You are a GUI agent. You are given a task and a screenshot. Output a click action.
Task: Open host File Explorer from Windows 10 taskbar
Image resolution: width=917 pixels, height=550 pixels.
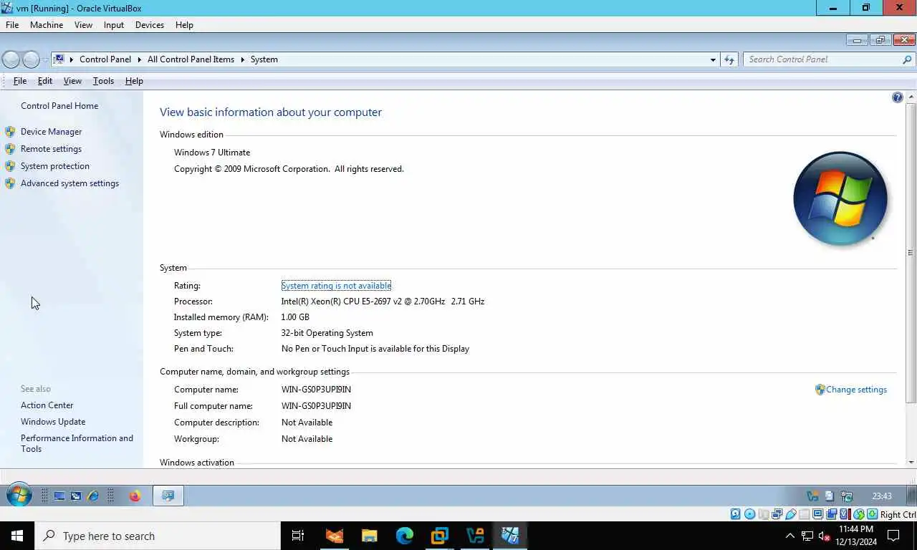coord(369,536)
